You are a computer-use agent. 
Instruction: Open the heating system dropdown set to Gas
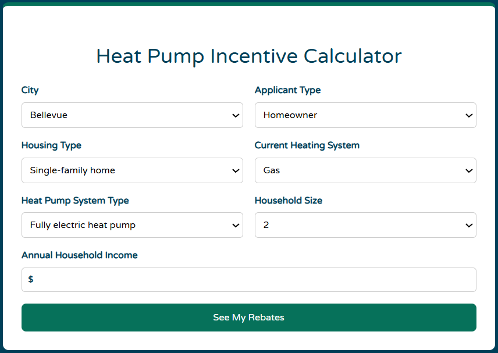click(365, 170)
